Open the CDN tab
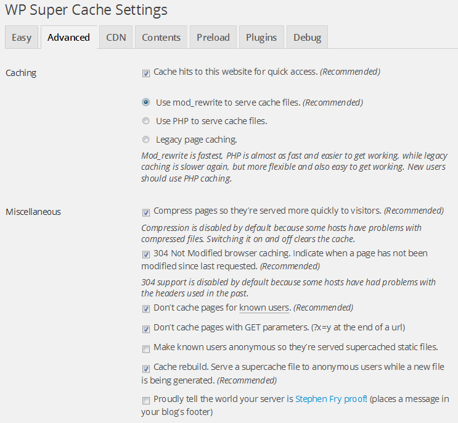Viewport: 458px width, 423px height. tap(116, 37)
